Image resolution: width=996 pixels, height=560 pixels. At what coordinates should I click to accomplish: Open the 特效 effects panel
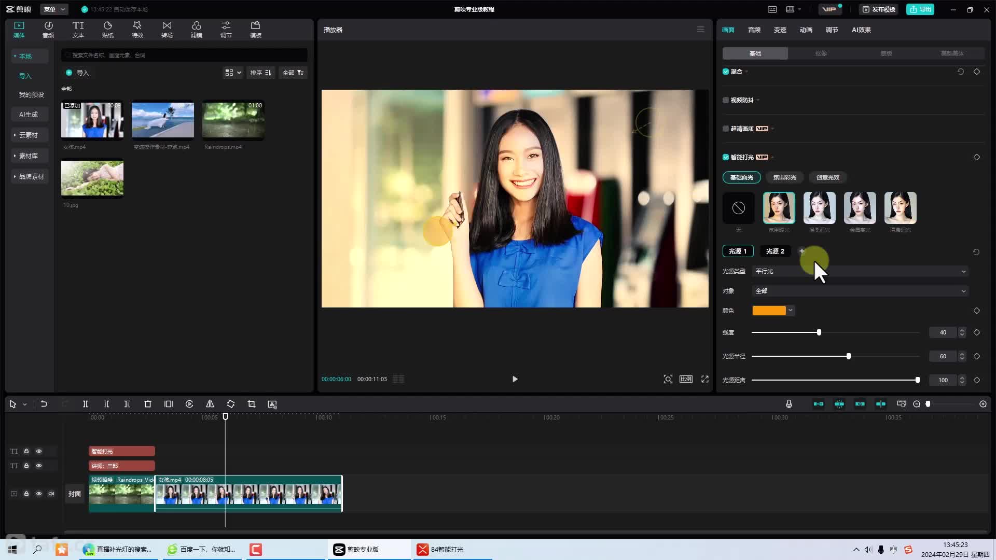point(137,30)
